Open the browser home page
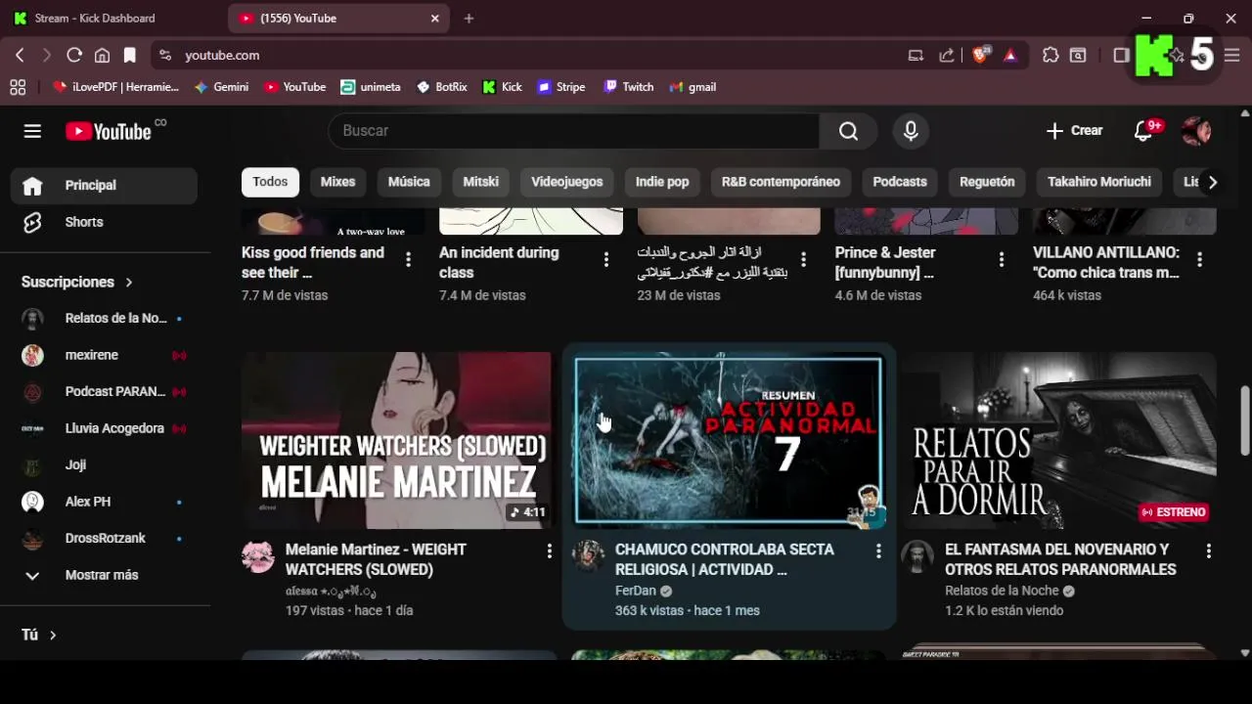This screenshot has height=704, width=1252. (102, 56)
